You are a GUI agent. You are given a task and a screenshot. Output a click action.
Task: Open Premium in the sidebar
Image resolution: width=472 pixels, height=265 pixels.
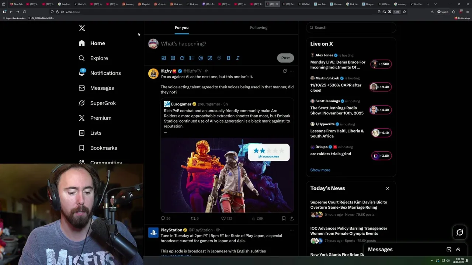coord(95,118)
